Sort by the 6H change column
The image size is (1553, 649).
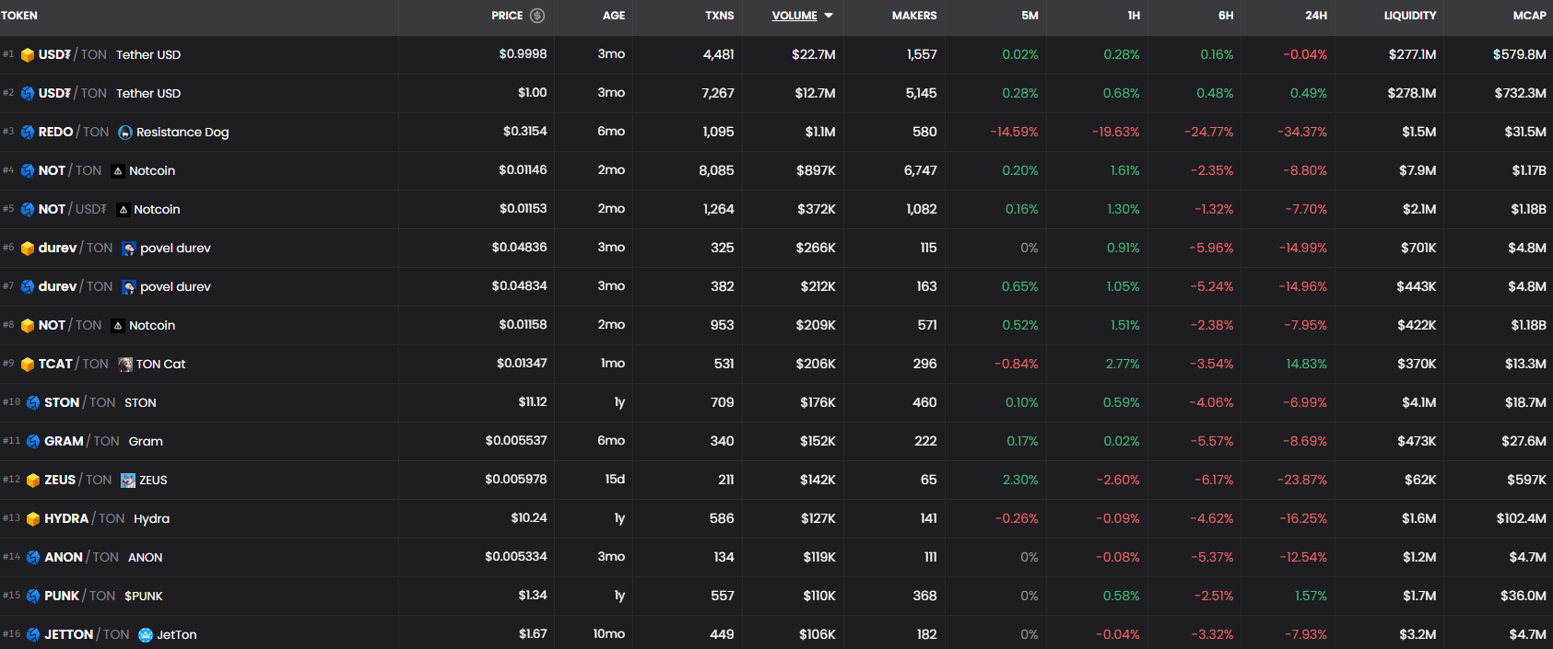1226,16
